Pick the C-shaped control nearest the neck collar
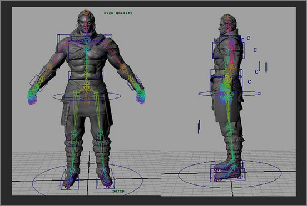Screen dimensions: 307x206 pos(248,38)
